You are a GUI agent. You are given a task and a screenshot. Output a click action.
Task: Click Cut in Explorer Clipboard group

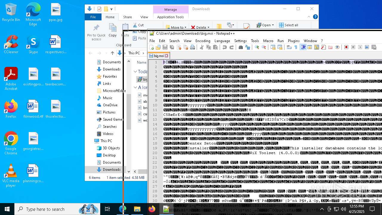[x=138, y=25]
